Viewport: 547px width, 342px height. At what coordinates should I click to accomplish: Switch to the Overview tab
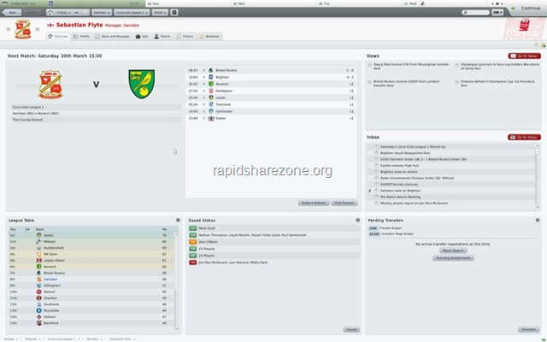(58, 36)
